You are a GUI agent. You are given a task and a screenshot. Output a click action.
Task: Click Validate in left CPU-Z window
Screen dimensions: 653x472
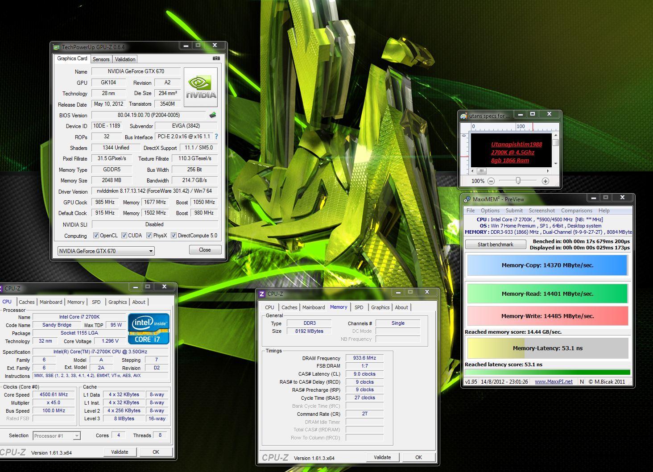coord(120,452)
